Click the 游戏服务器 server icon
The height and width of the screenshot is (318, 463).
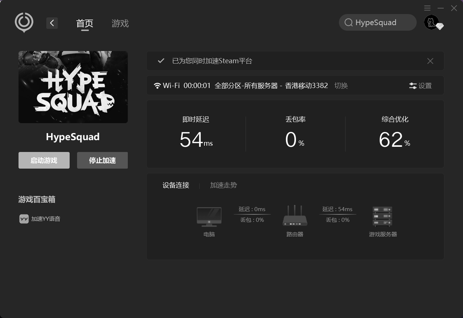[x=382, y=216]
